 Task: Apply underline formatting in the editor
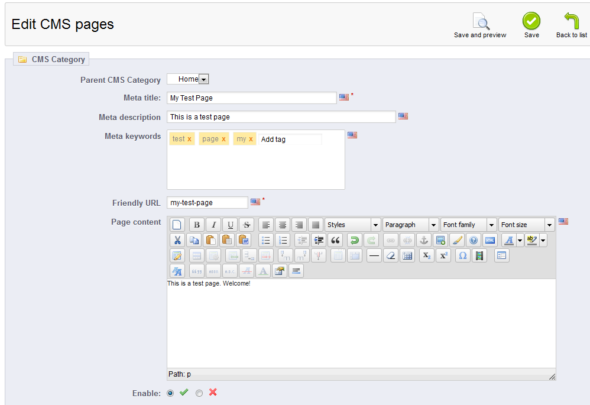point(230,225)
